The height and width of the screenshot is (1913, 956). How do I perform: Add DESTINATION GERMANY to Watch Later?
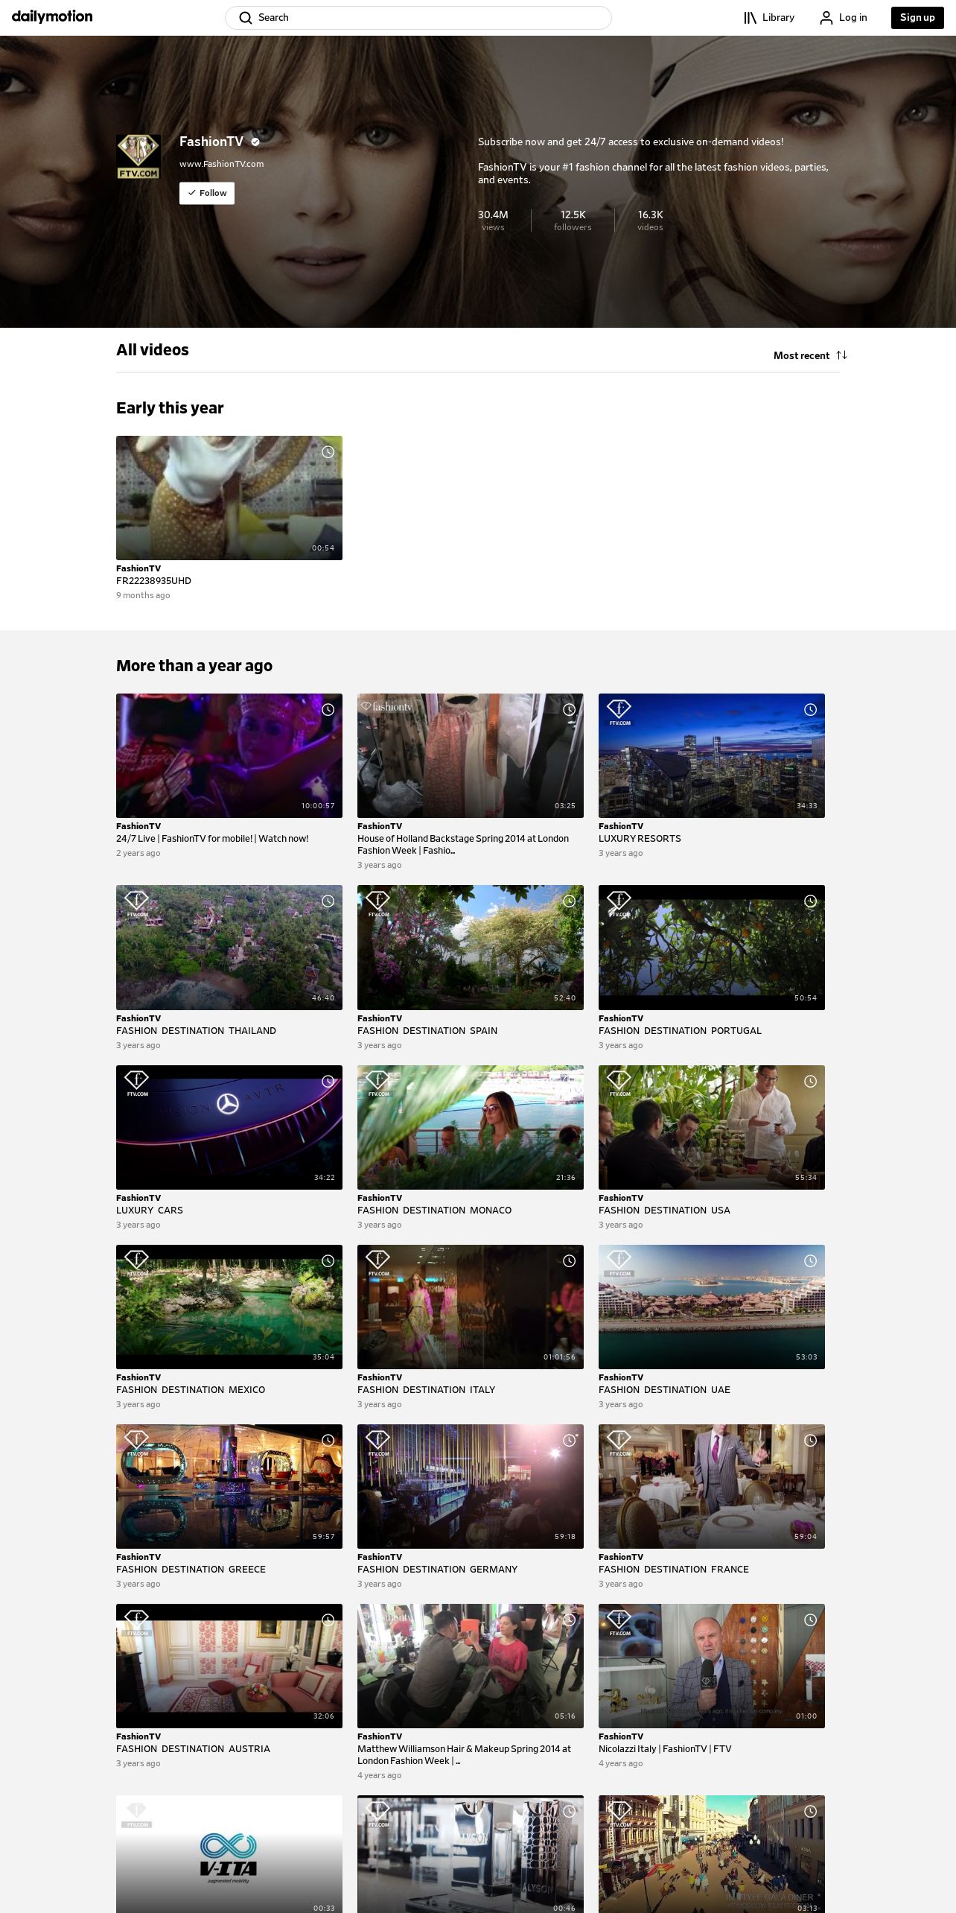(x=569, y=1441)
